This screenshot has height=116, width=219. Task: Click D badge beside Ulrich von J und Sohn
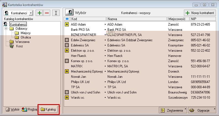[x=67, y=92]
